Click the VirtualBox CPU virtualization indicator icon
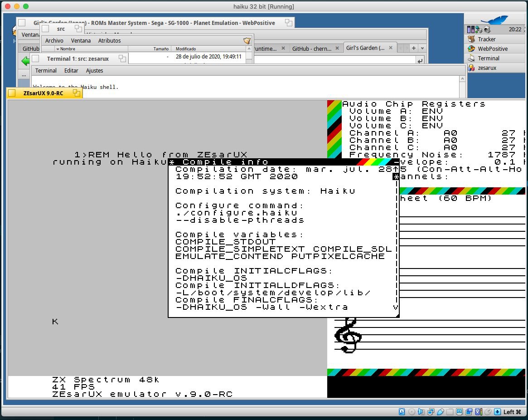Screen dimensions: 528x420 click(x=479, y=411)
